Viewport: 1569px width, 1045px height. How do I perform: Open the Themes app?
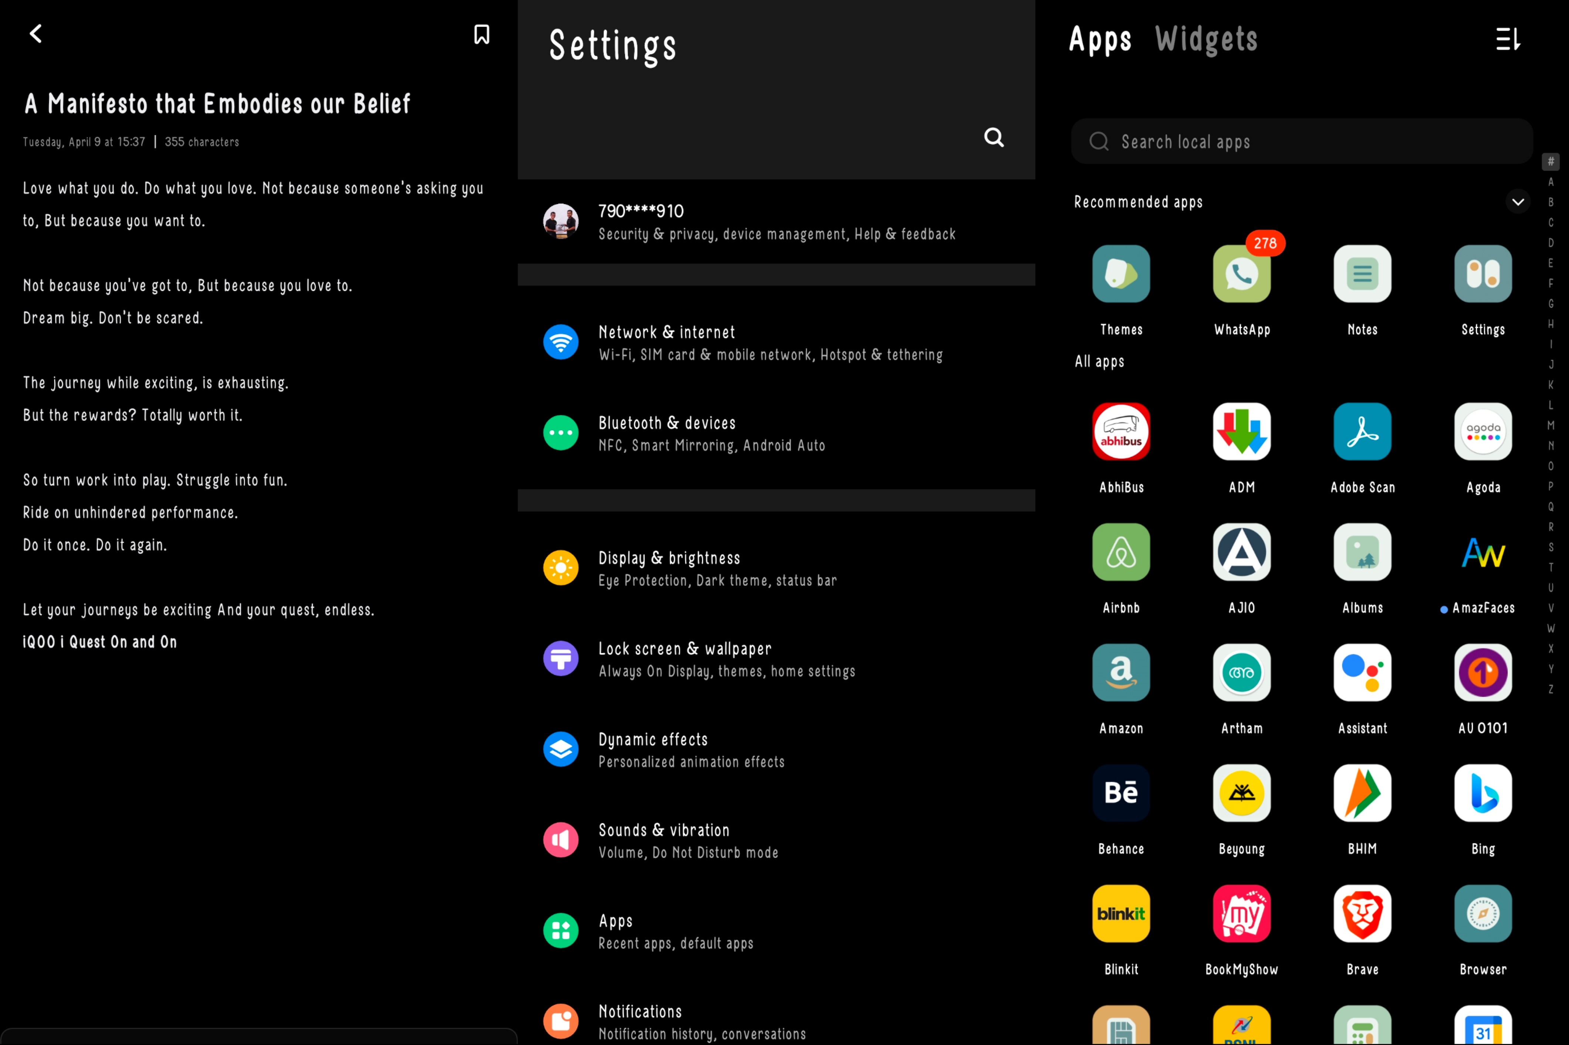pyautogui.click(x=1120, y=274)
